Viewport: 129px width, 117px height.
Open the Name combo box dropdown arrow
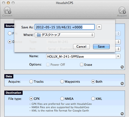(x=118, y=56)
